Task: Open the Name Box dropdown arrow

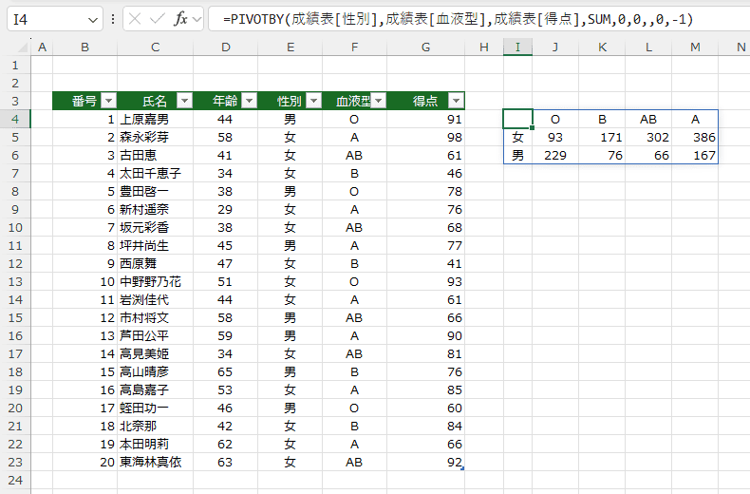Action: click(93, 20)
